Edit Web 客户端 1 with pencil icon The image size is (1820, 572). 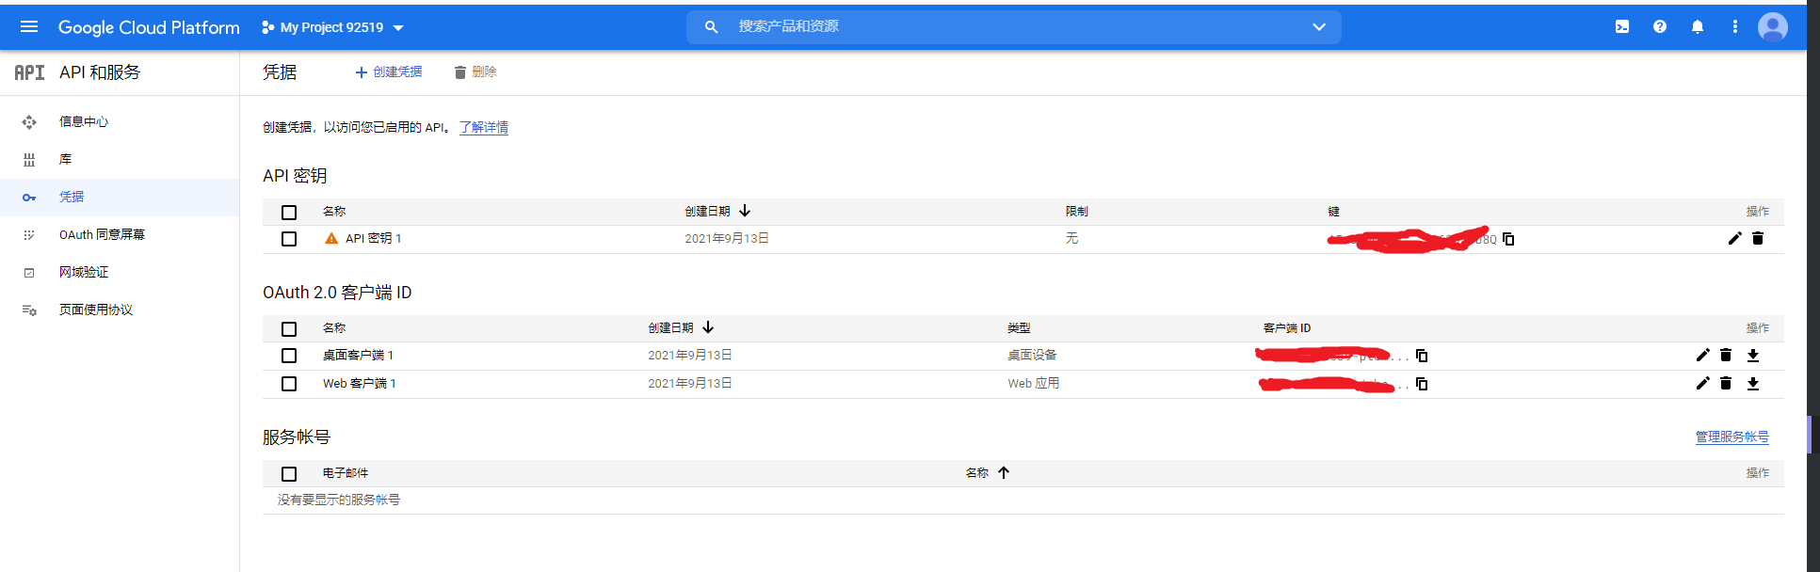1703,383
